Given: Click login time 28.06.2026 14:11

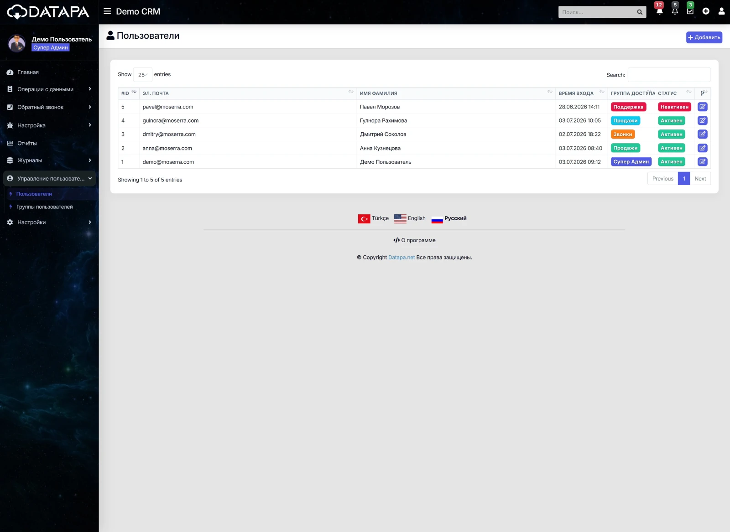Looking at the screenshot, I should [x=579, y=107].
